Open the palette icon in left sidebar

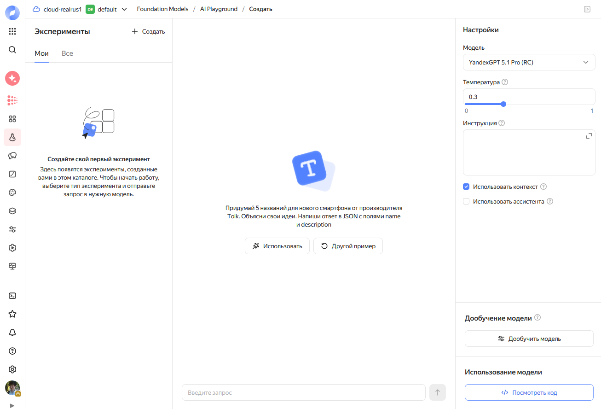(x=12, y=193)
